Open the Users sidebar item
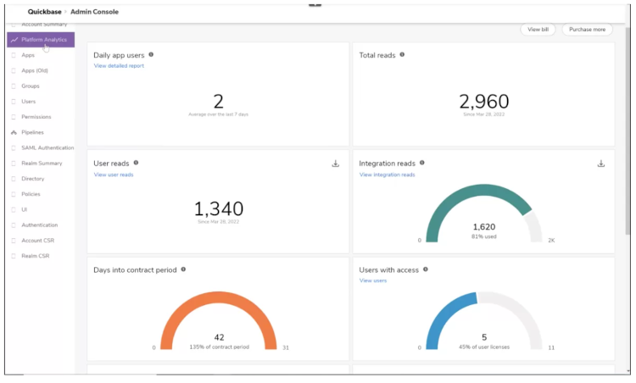The height and width of the screenshot is (383, 636). [28, 102]
